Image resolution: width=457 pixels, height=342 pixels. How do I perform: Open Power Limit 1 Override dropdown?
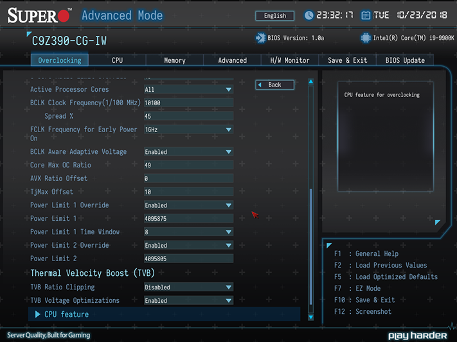tap(188, 205)
